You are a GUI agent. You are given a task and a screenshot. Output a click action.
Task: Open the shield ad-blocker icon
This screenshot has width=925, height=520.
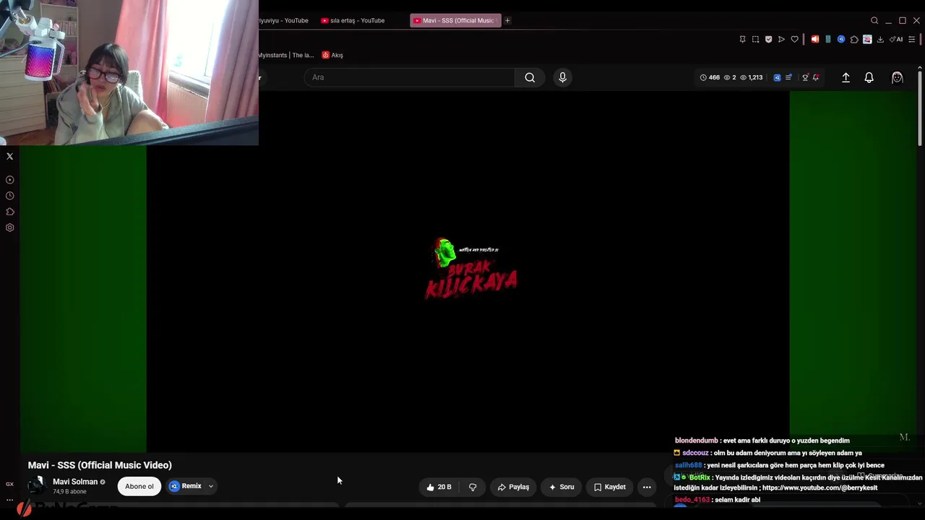[768, 40]
